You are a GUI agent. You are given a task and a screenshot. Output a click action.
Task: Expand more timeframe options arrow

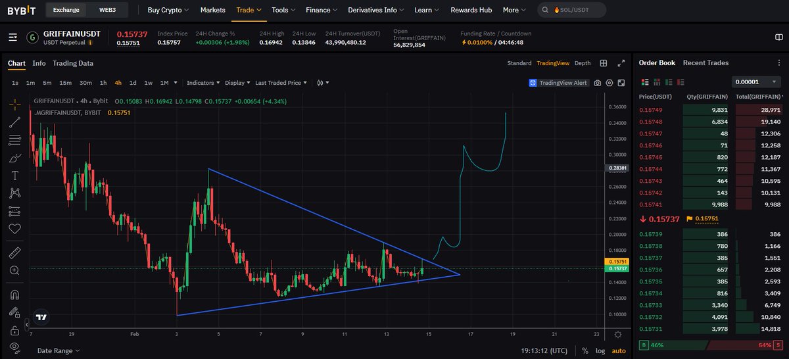176,83
